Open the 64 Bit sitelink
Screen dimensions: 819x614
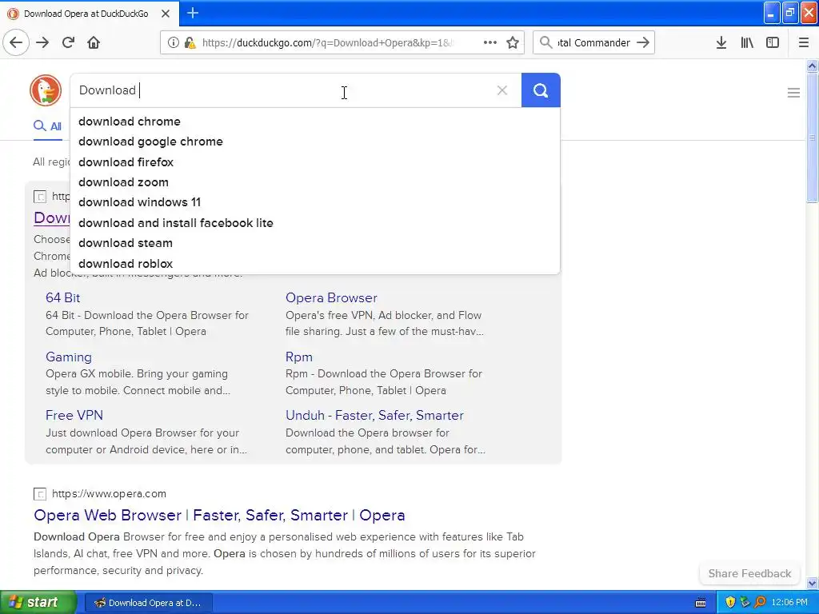(62, 297)
